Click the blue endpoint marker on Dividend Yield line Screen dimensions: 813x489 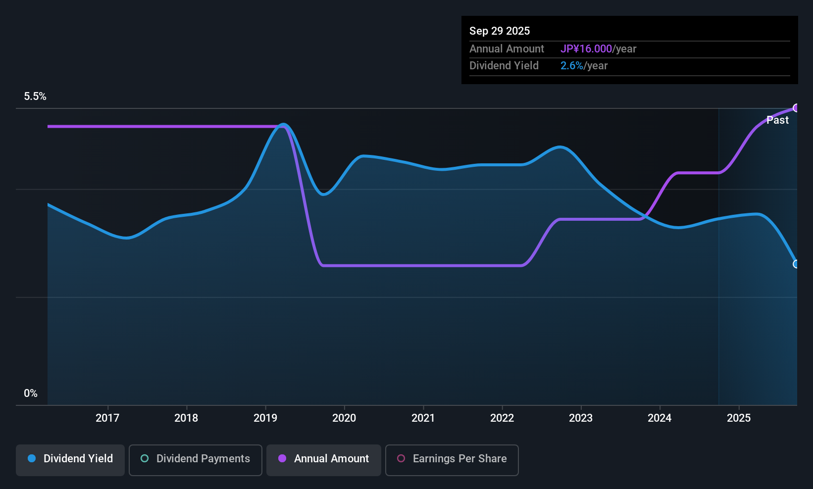coord(796,264)
